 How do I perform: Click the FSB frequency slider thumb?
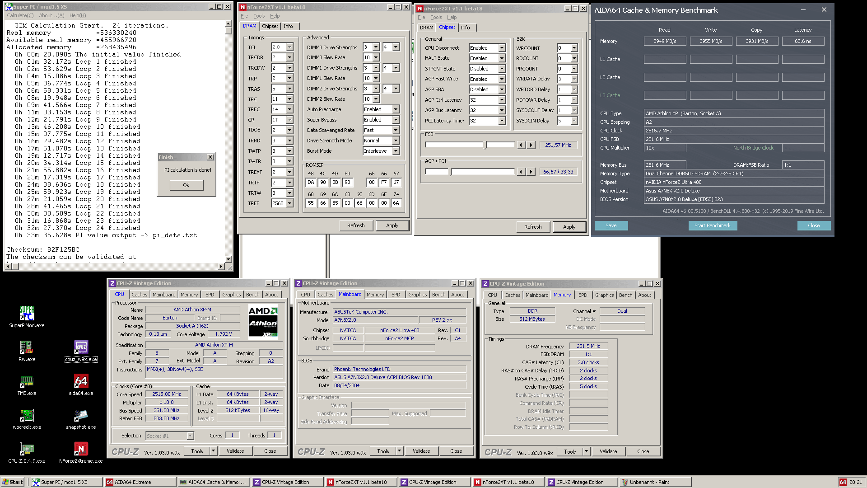(485, 145)
